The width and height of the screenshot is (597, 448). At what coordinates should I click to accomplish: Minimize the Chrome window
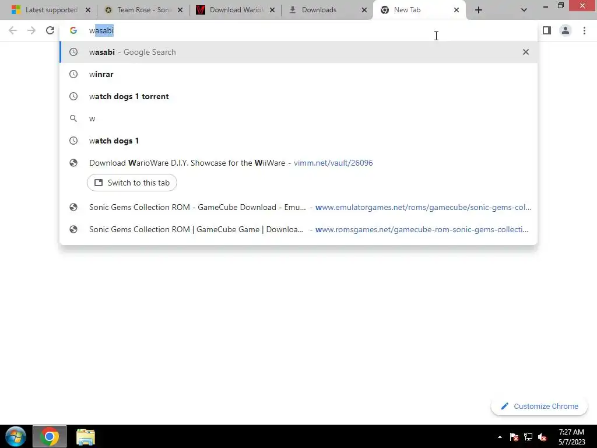(546, 6)
